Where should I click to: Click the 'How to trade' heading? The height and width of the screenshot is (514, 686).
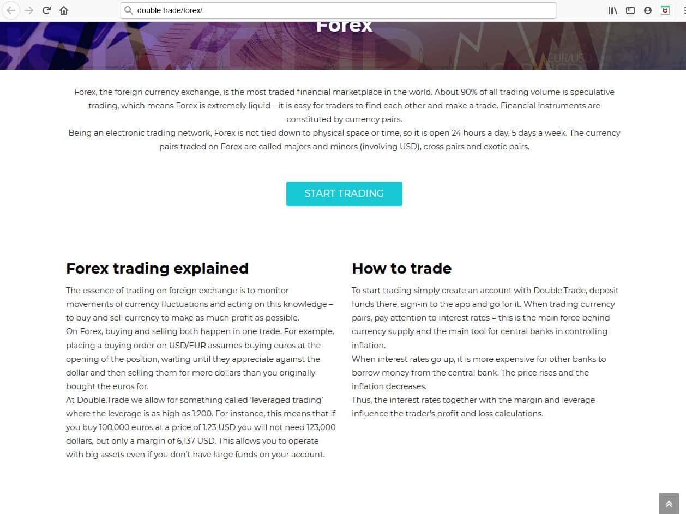[x=401, y=268]
